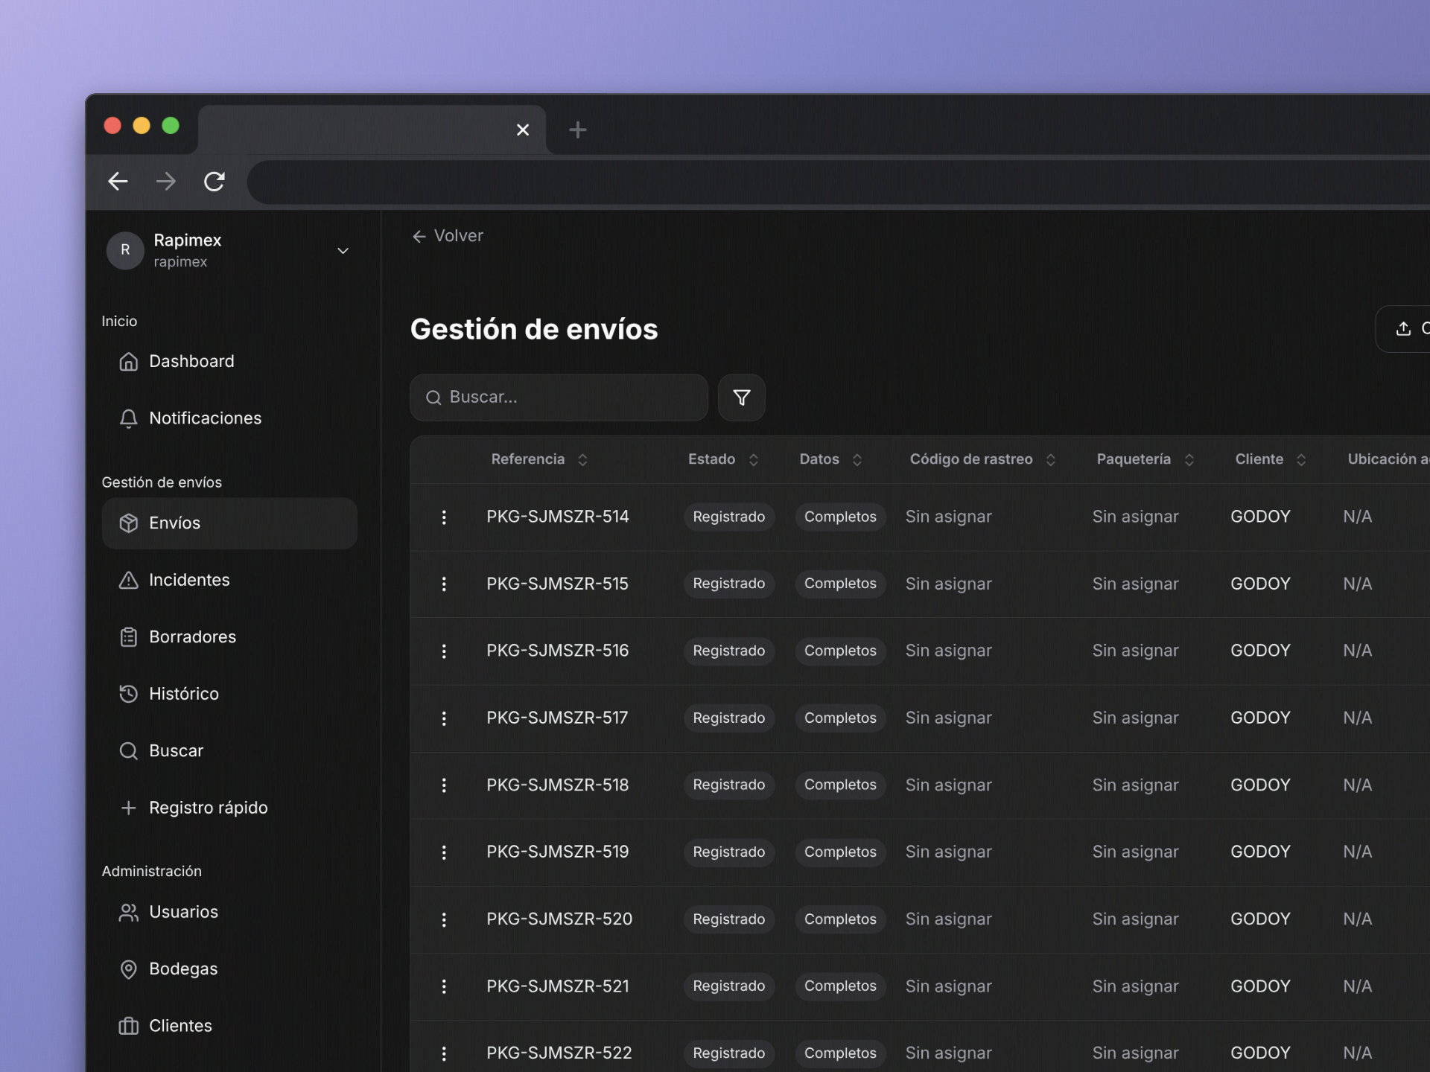
Task: Open row actions for PKG-SJMSZR-519
Action: tap(444, 852)
